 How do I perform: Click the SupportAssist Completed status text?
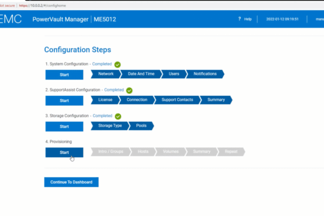(x=114, y=90)
